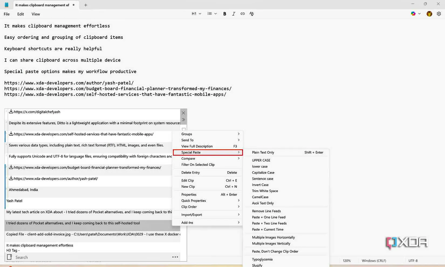
Task: Add a new tab in Notepad
Action: [x=86, y=5]
